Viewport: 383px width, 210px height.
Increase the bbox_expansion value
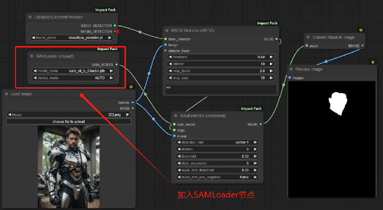[x=255, y=163]
